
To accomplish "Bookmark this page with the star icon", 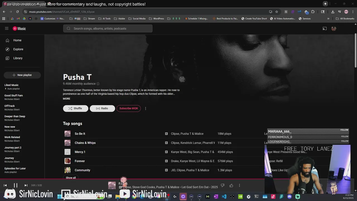I will pyautogui.click(x=277, y=12).
